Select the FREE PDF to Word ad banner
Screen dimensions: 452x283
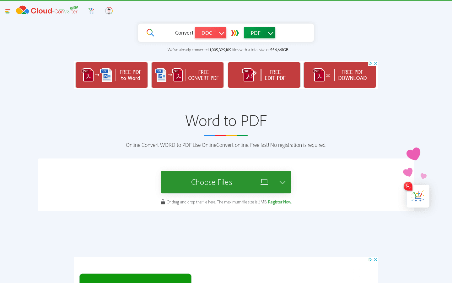point(111,75)
